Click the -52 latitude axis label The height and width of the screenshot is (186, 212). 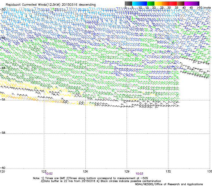3,38
